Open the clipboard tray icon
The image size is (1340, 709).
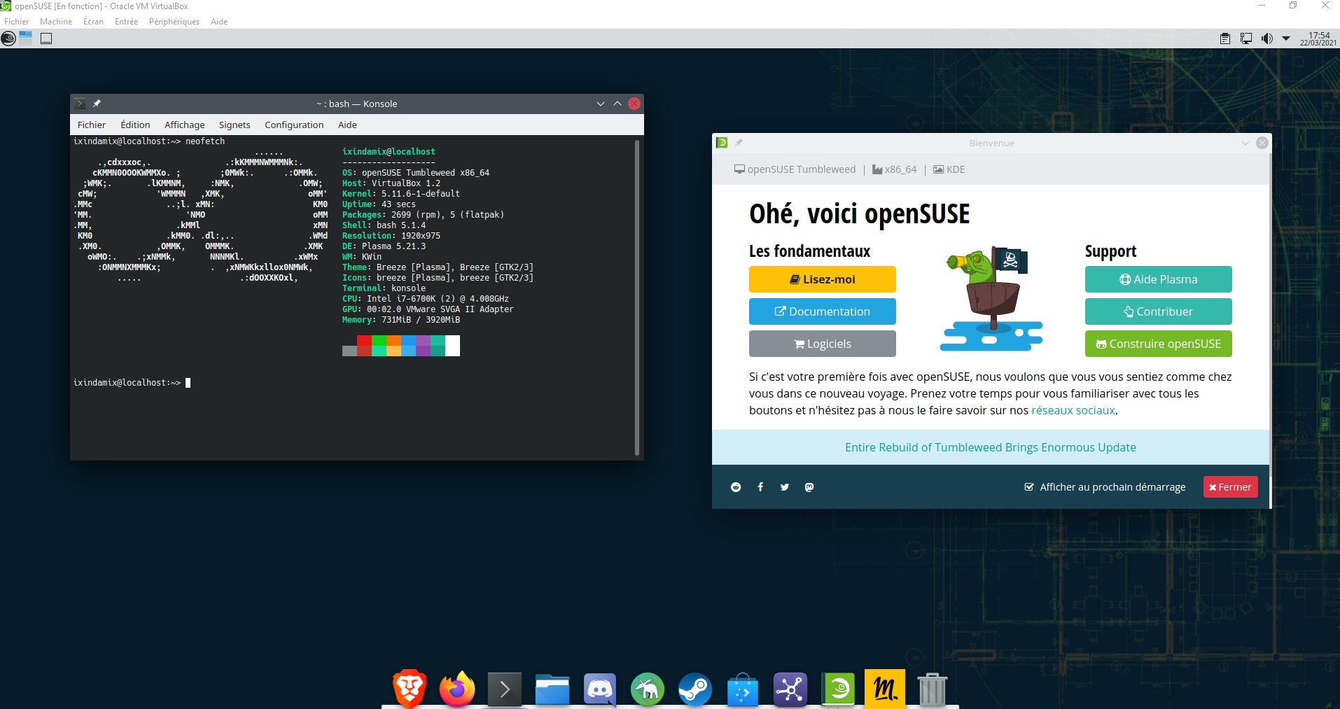coord(1225,38)
